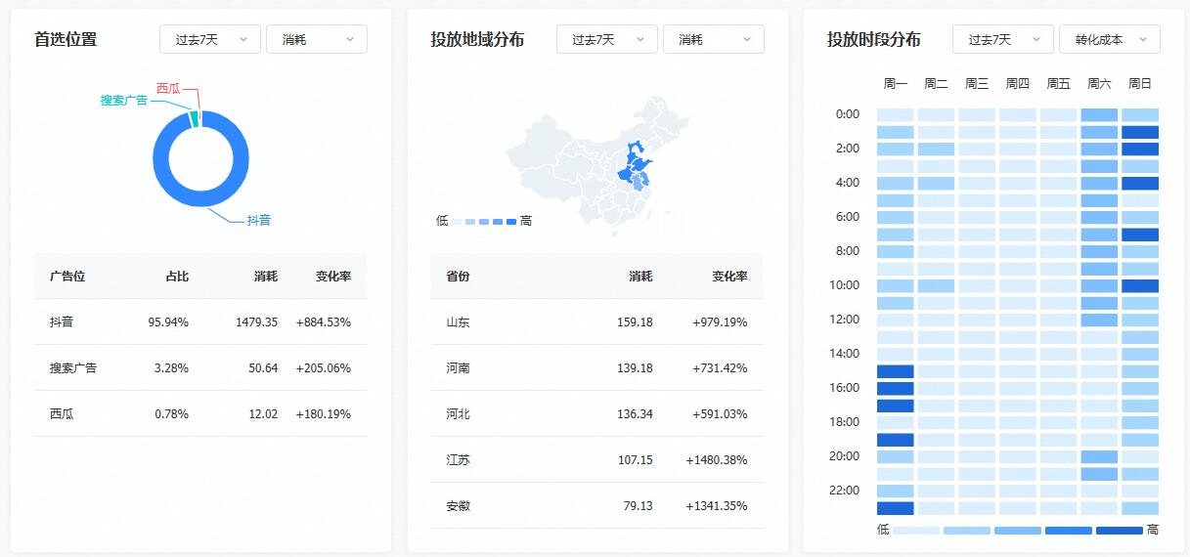Click lightest swatch in heatmap legend
The width and height of the screenshot is (1190, 557).
pos(916,531)
